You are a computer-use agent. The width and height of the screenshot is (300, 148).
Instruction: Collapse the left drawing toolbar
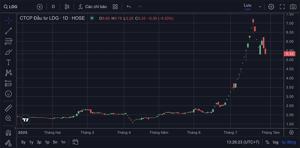tap(16, 128)
